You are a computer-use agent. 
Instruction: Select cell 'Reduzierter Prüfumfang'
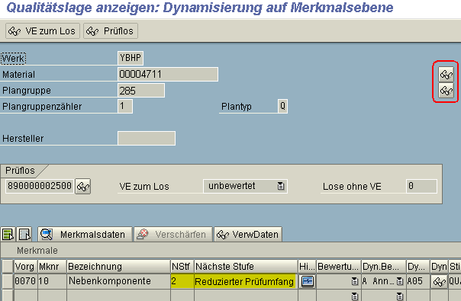244,281
